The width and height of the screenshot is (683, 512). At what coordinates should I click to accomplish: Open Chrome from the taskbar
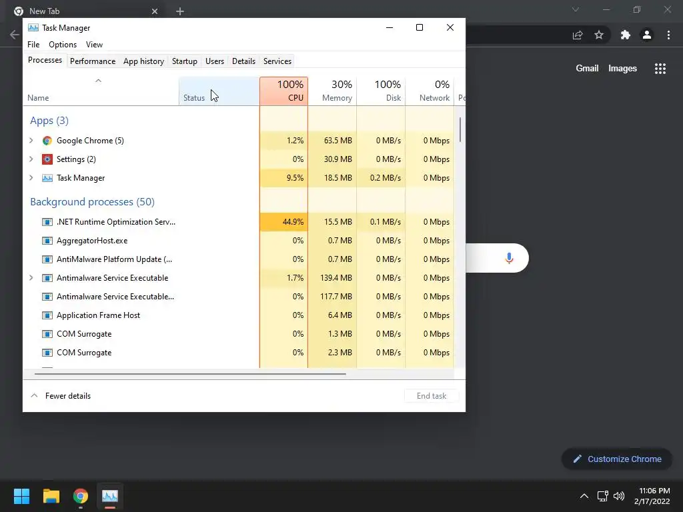coord(81,496)
